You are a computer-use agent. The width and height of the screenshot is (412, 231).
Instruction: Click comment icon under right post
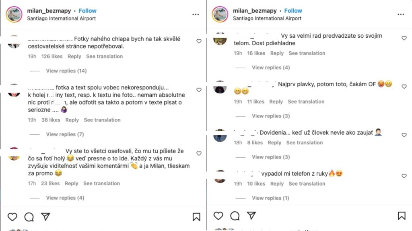click(x=235, y=216)
